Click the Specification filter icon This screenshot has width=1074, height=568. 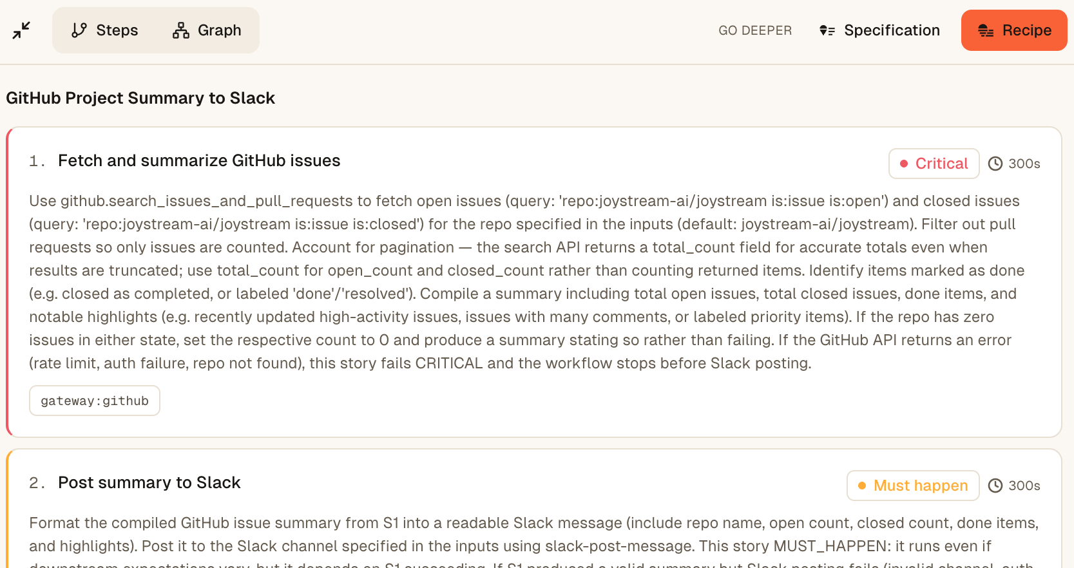pyautogui.click(x=827, y=30)
